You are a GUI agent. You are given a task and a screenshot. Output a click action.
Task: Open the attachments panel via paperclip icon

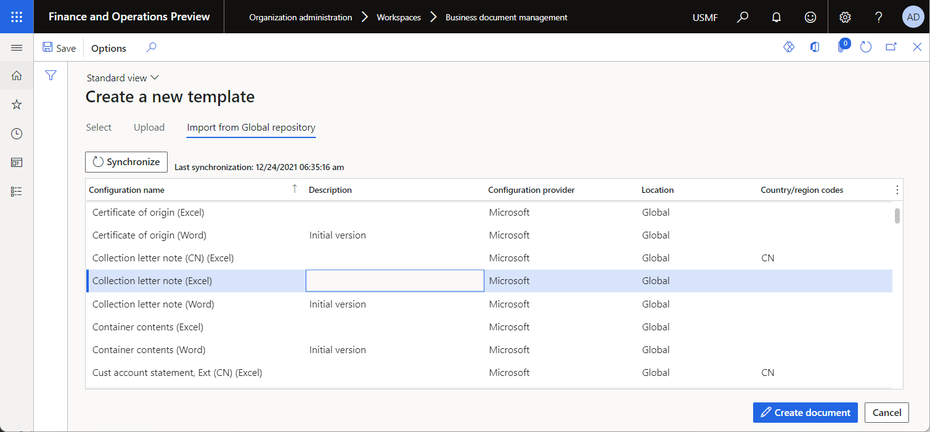[x=843, y=47]
